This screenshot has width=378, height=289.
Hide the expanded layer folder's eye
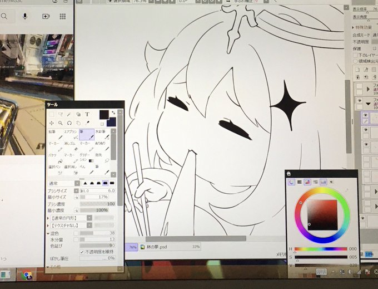pos(360,101)
